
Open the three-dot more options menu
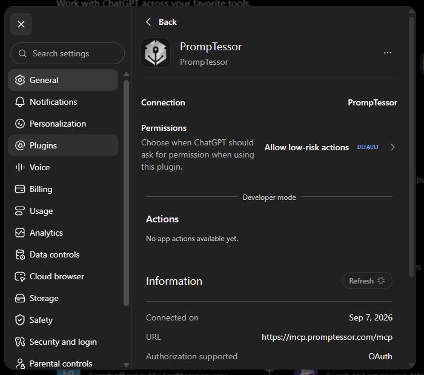pos(388,53)
